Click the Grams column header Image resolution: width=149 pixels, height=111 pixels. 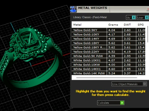point(113,25)
